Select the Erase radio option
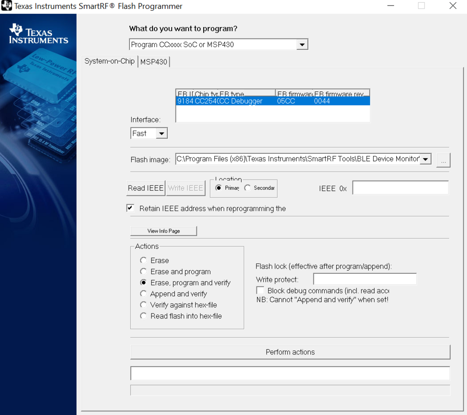The image size is (467, 415). 144,260
